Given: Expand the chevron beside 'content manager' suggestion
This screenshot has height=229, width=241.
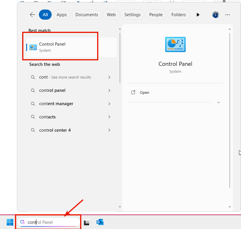Looking at the screenshot, I should click(x=109, y=104).
